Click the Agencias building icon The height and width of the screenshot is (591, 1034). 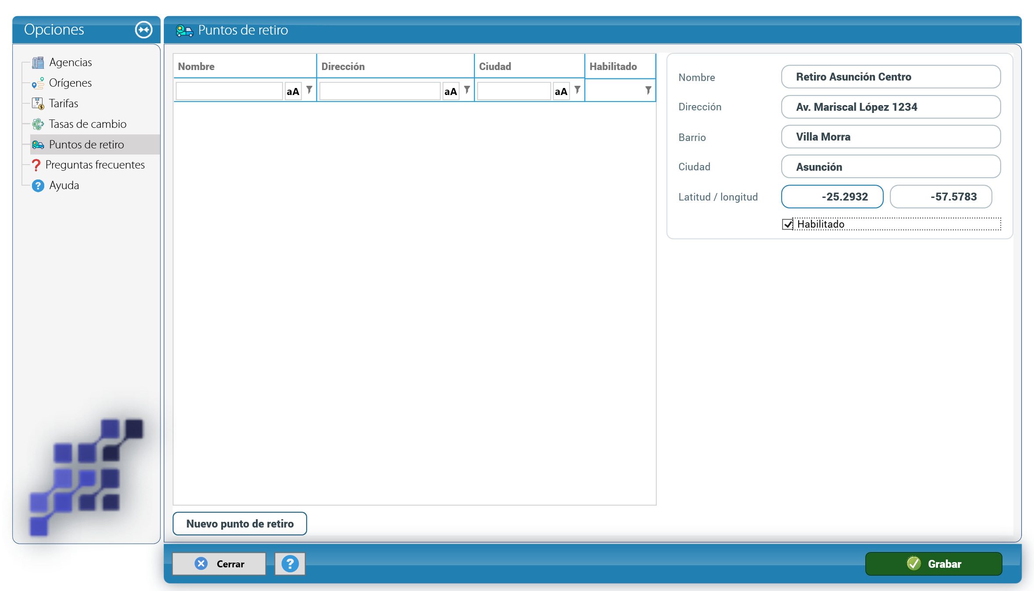tap(38, 63)
